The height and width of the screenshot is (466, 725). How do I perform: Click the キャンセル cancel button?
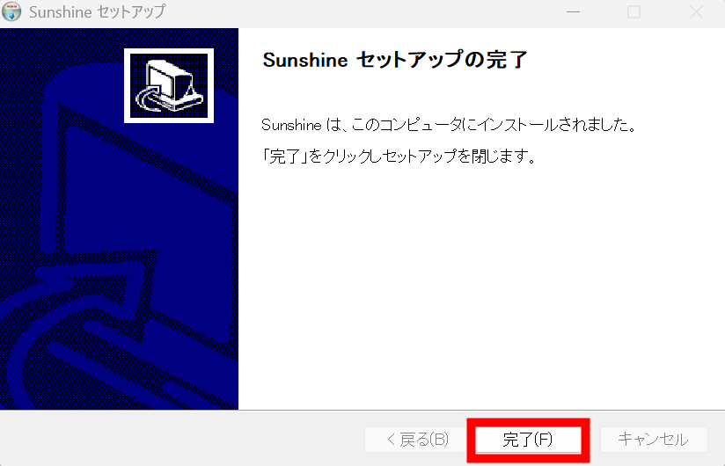click(654, 440)
